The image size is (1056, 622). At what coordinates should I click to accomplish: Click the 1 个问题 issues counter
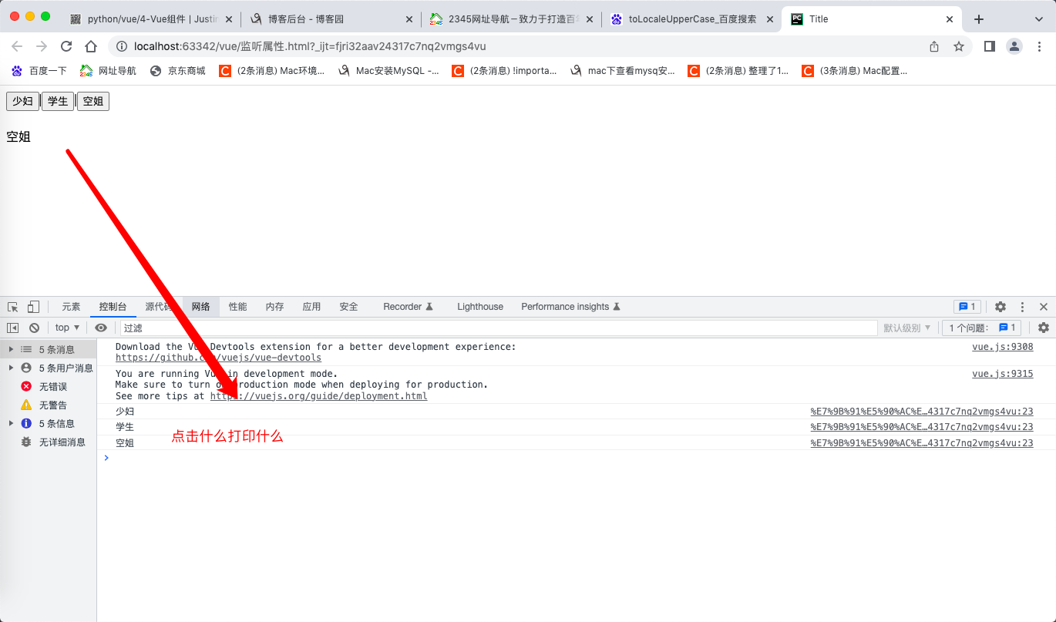point(983,328)
